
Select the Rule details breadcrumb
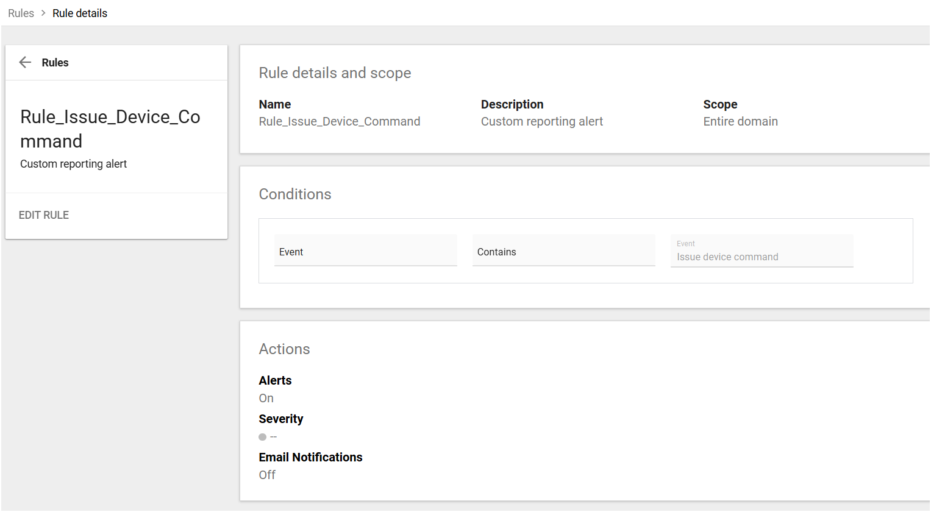click(80, 13)
